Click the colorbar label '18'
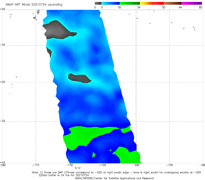Image resolution: width=205 pixels, height=180 pixels. pos(119,7)
